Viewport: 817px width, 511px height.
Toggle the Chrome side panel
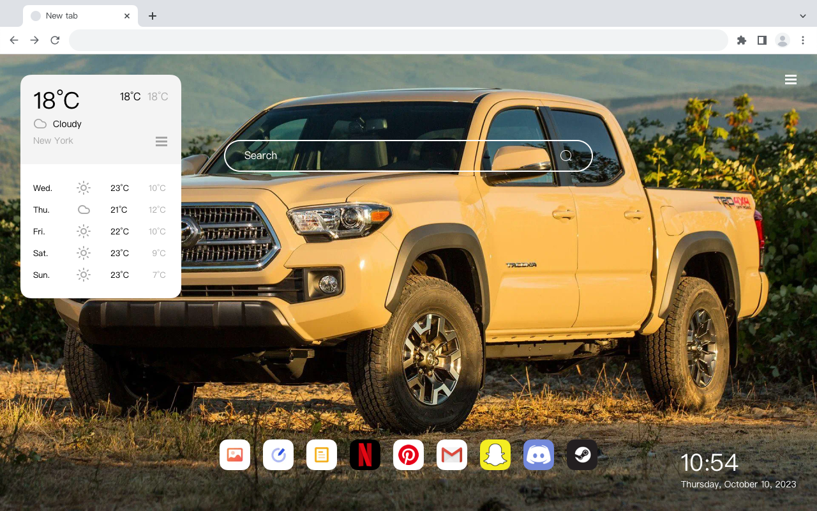click(x=761, y=40)
